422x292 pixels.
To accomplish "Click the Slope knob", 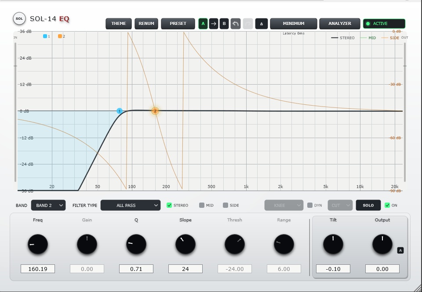I will pyautogui.click(x=186, y=244).
